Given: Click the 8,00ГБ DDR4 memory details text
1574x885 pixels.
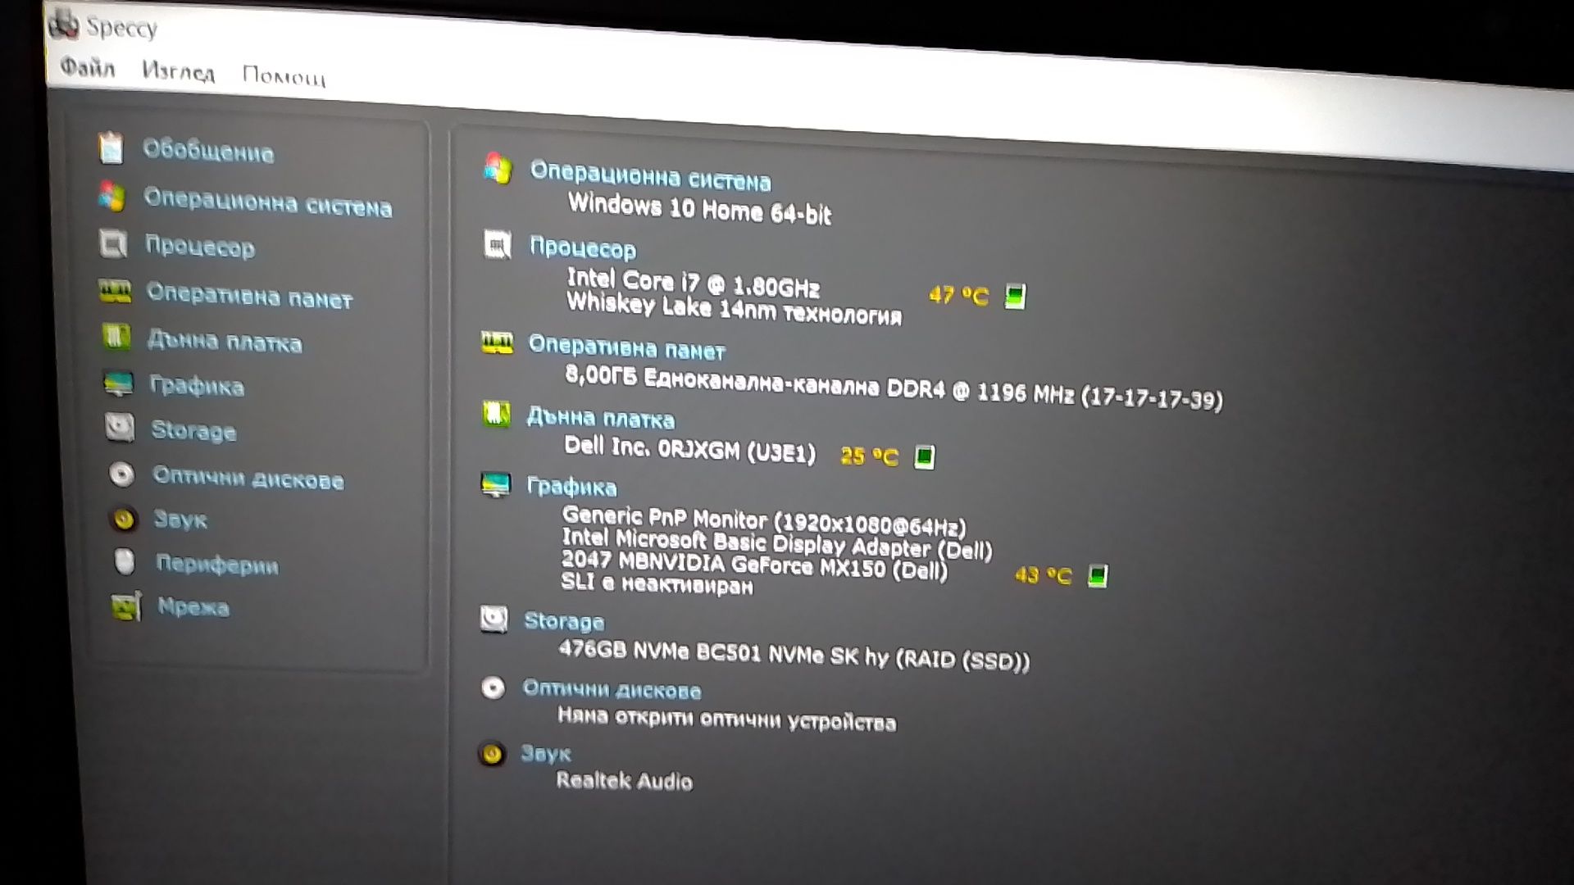Looking at the screenshot, I should coord(894,388).
